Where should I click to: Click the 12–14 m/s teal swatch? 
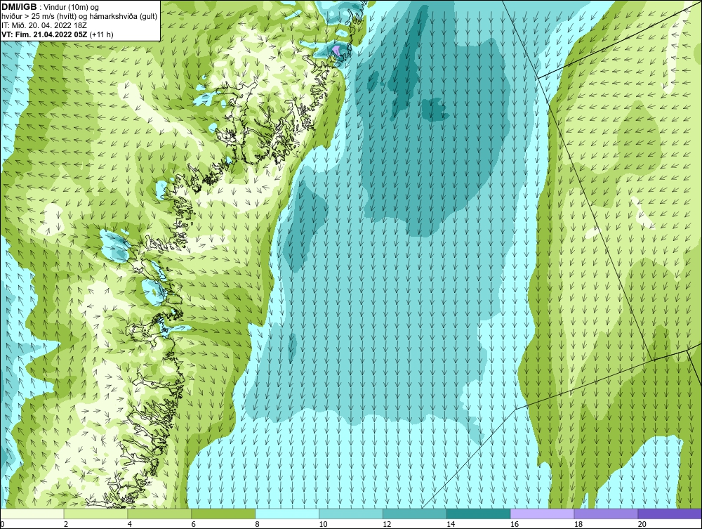pyautogui.click(x=415, y=514)
